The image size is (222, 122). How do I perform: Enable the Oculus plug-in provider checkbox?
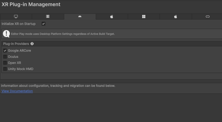(5, 57)
